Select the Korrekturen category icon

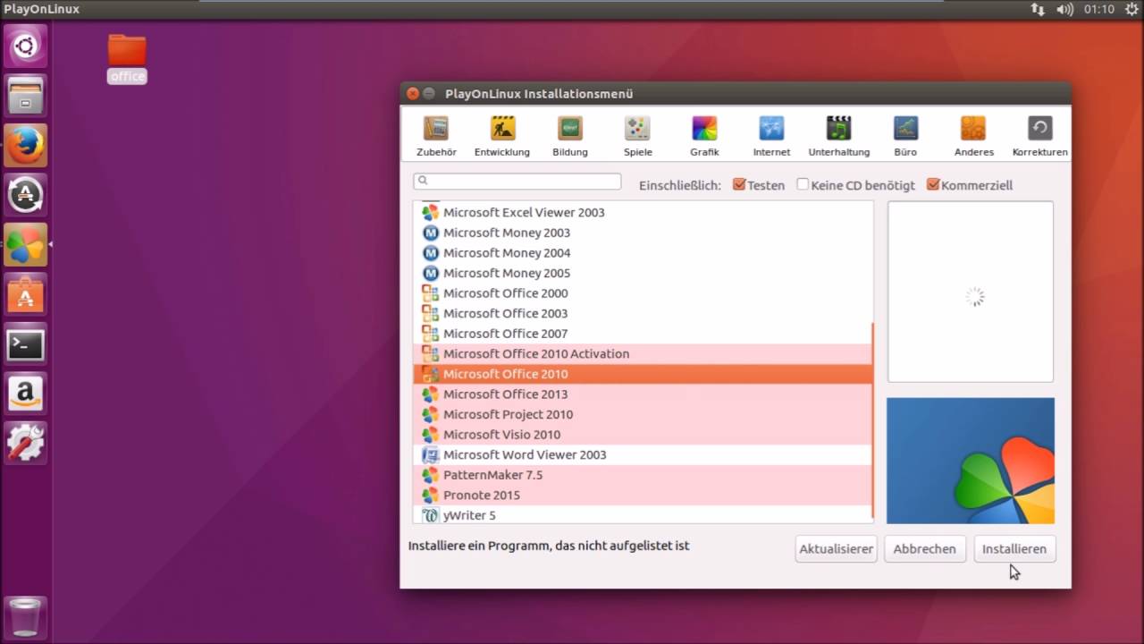pos(1039,134)
